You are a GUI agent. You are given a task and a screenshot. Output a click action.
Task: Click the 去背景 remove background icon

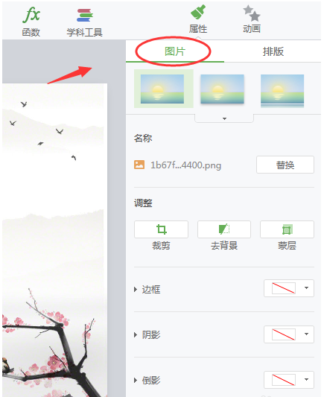point(224,229)
